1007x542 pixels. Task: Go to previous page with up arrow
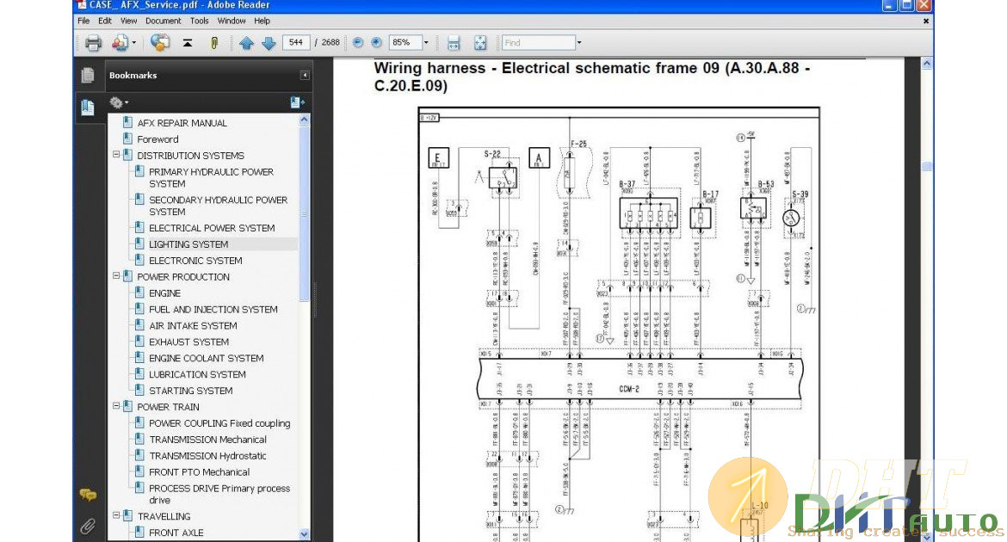(246, 43)
